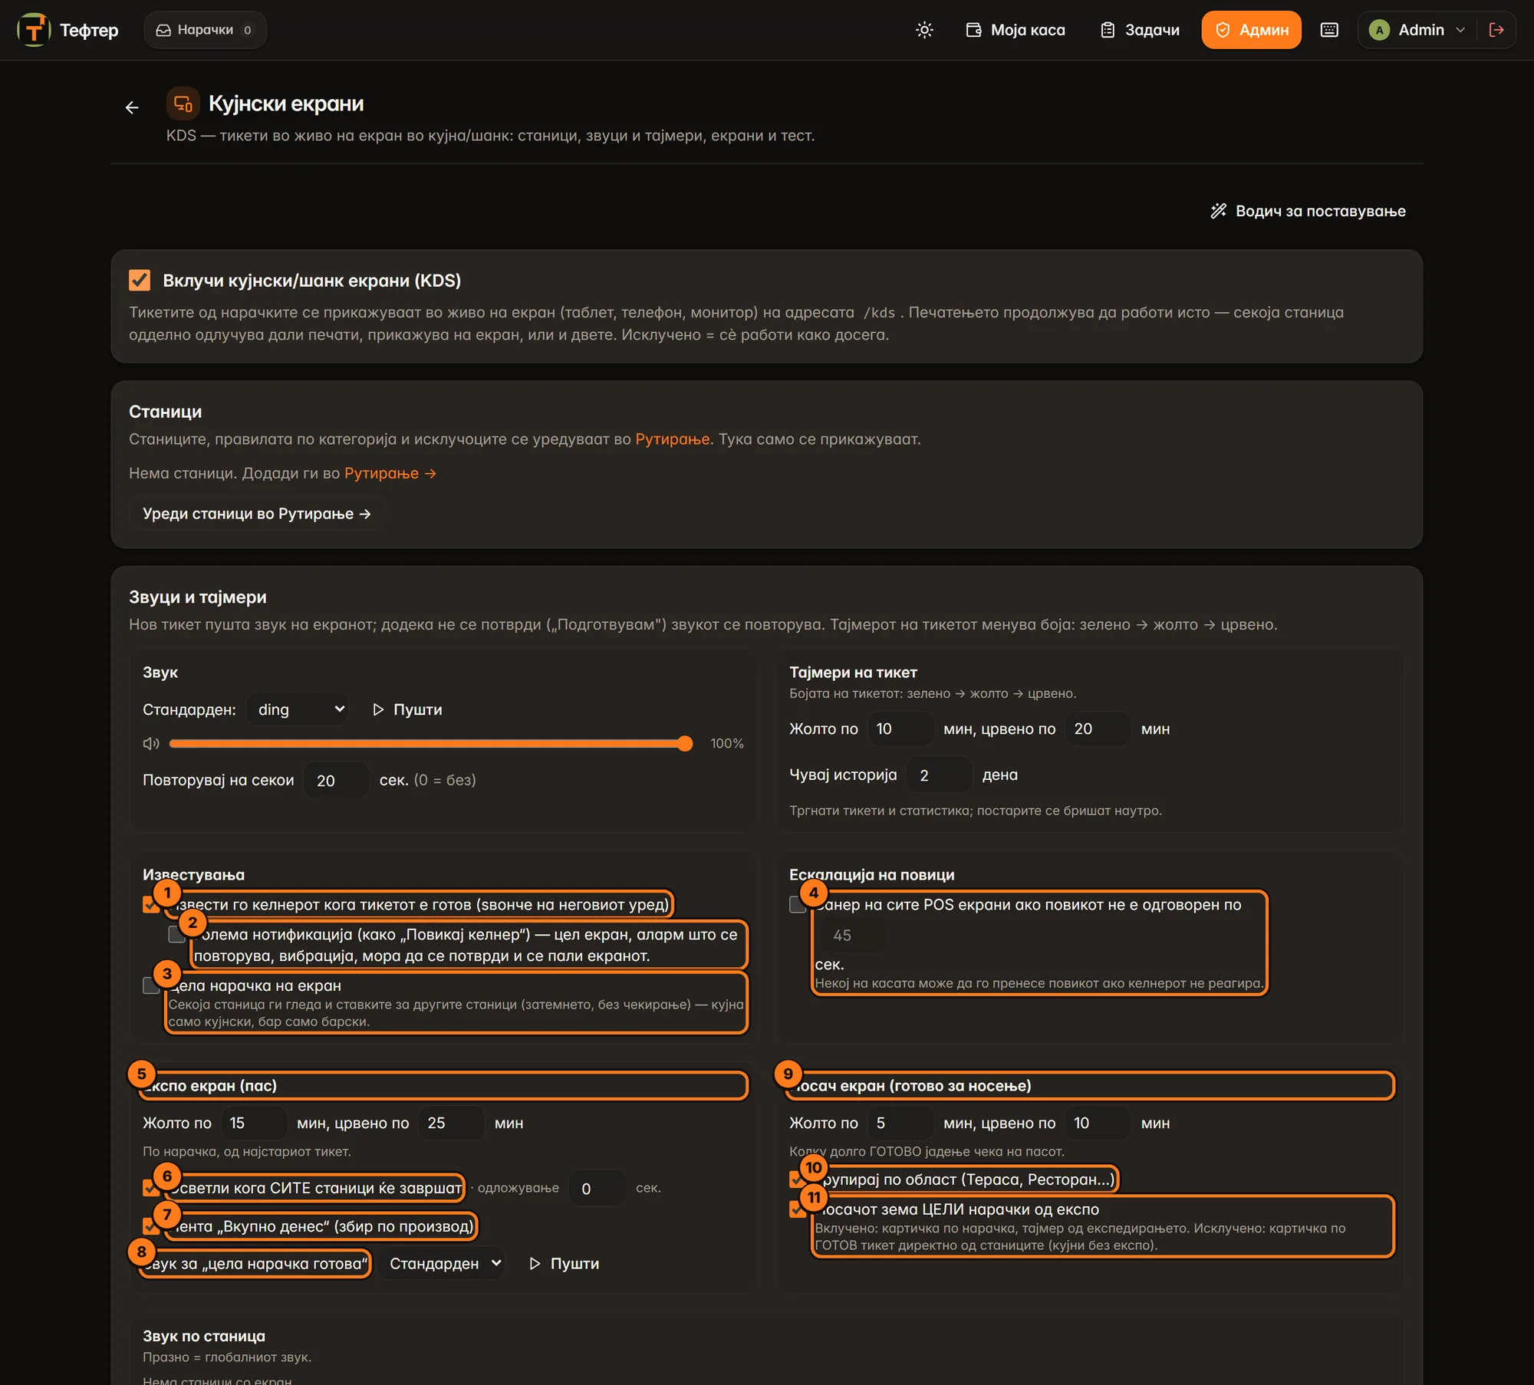Click the Уреди станици во Рутирање button
1534x1385 pixels.
click(x=256, y=514)
